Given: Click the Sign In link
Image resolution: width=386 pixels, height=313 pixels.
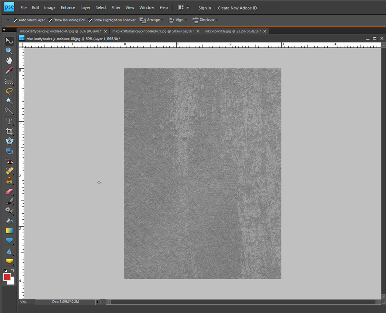Looking at the screenshot, I should coord(205,8).
